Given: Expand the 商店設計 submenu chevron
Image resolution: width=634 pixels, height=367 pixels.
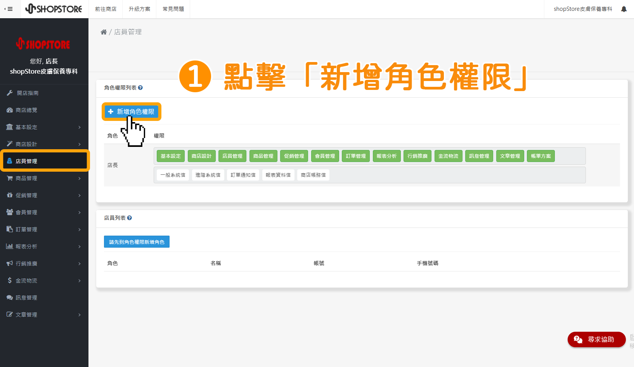Looking at the screenshot, I should (x=80, y=144).
